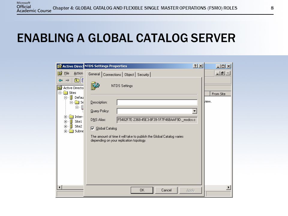Click in the Description text field
The image size is (288, 216).
click(x=157, y=102)
